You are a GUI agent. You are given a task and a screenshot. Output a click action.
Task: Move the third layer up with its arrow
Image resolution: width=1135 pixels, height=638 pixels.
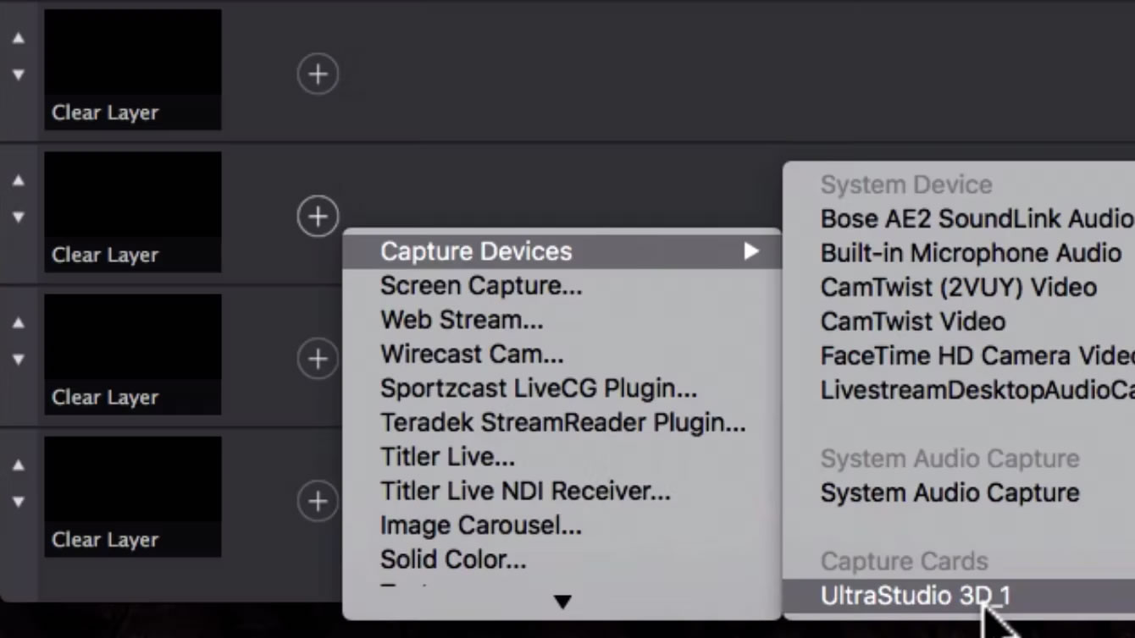click(x=19, y=322)
